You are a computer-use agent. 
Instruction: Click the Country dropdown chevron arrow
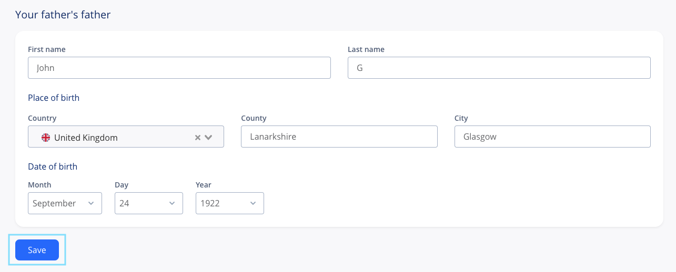(208, 138)
